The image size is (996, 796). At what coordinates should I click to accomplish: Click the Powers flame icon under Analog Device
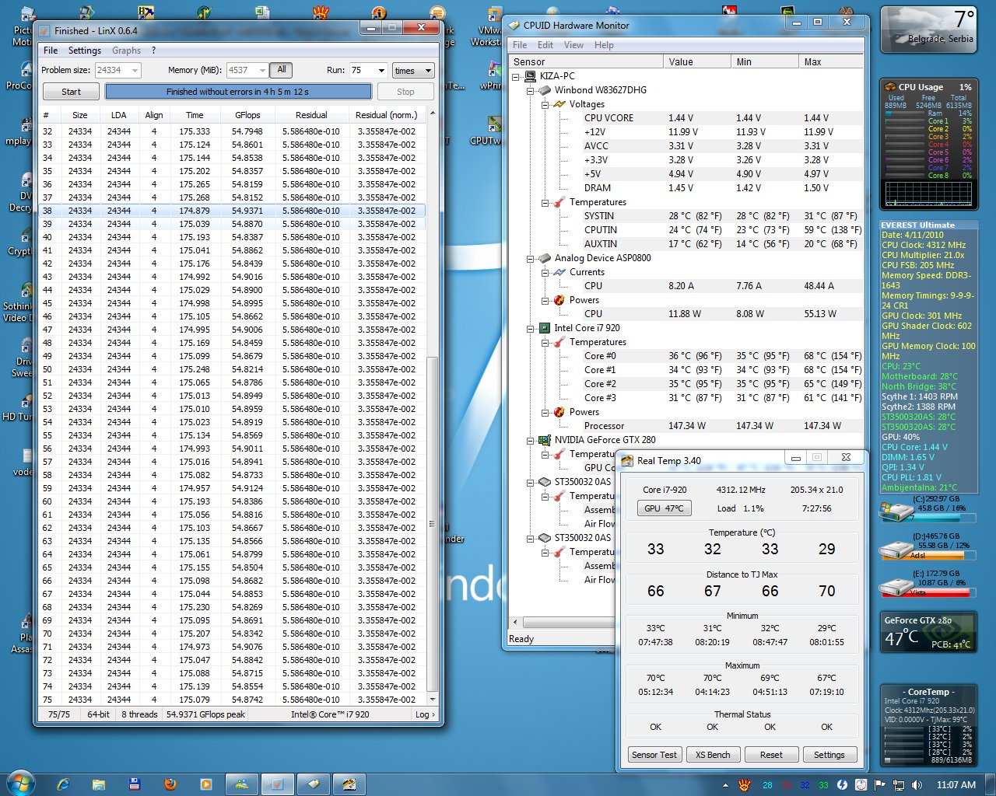click(559, 300)
